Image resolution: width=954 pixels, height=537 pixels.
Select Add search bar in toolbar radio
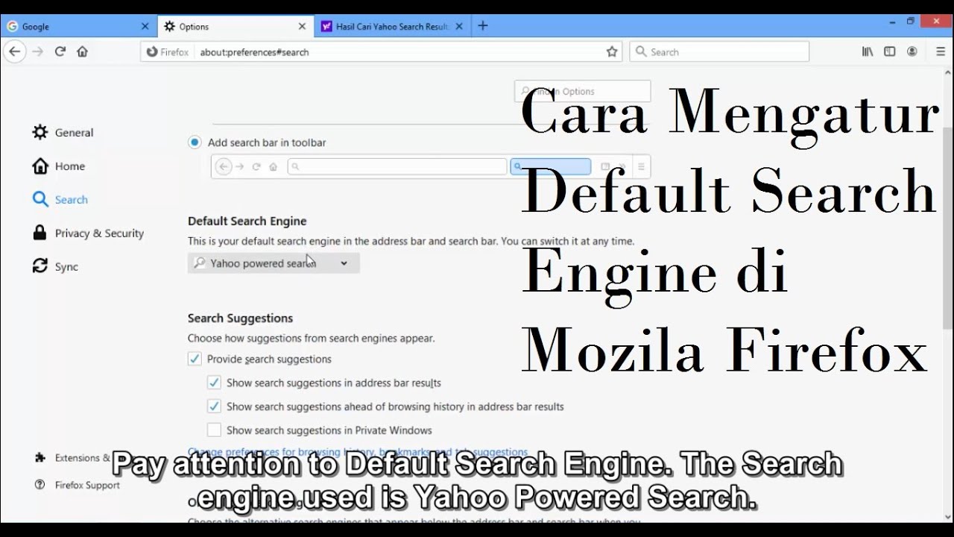tap(195, 142)
